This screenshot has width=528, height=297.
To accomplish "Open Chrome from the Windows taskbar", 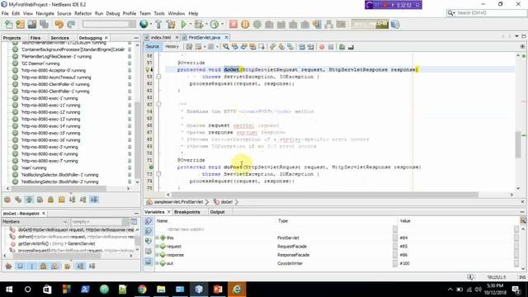I will [142, 290].
